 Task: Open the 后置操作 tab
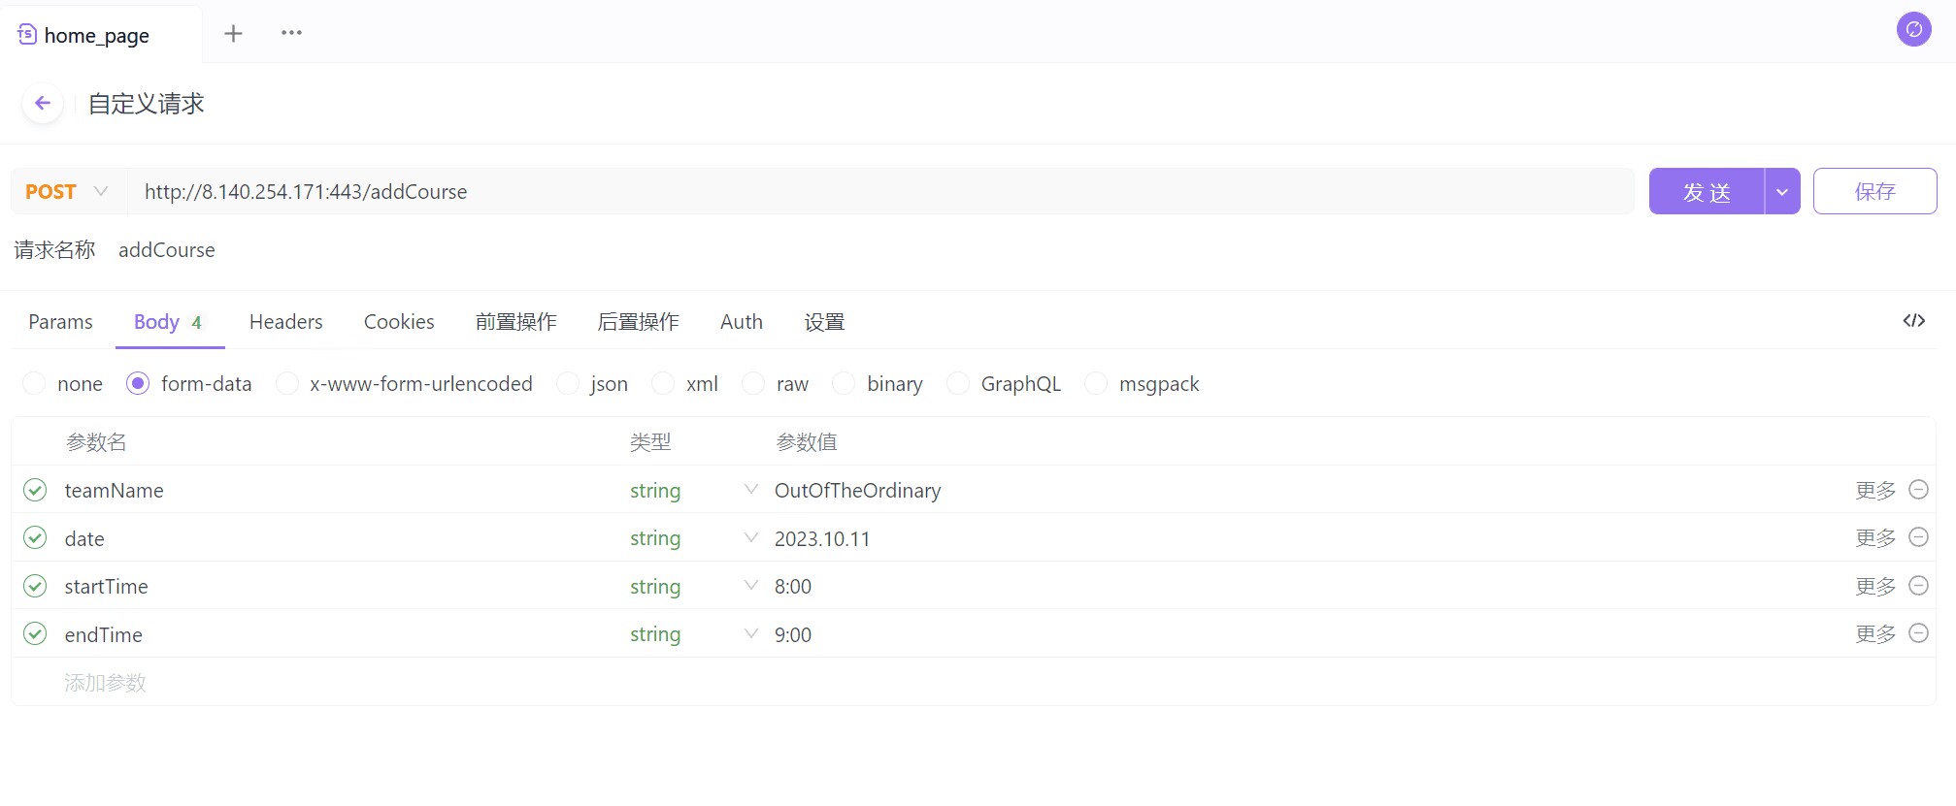point(639,322)
